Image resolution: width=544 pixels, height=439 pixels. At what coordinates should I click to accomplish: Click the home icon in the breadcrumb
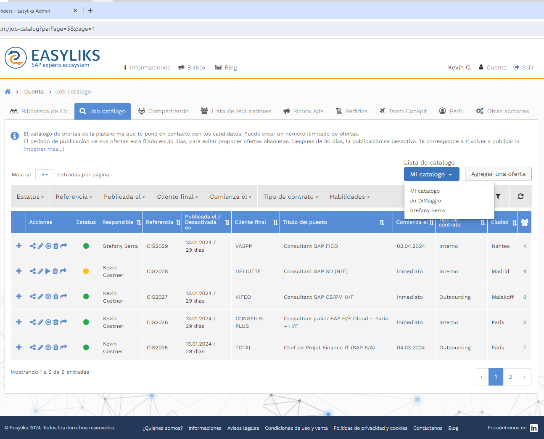tap(8, 92)
